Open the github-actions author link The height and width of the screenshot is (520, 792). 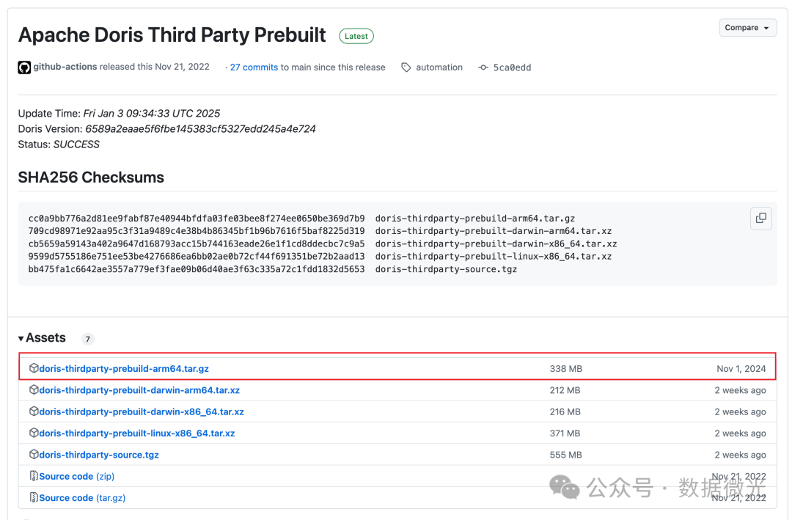click(65, 67)
